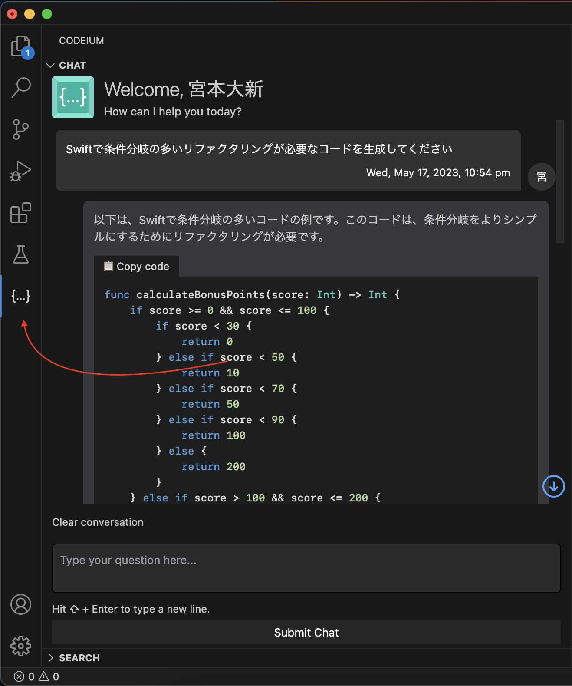The image size is (572, 686).
Task: Focus the Type your question here input
Action: click(x=306, y=568)
